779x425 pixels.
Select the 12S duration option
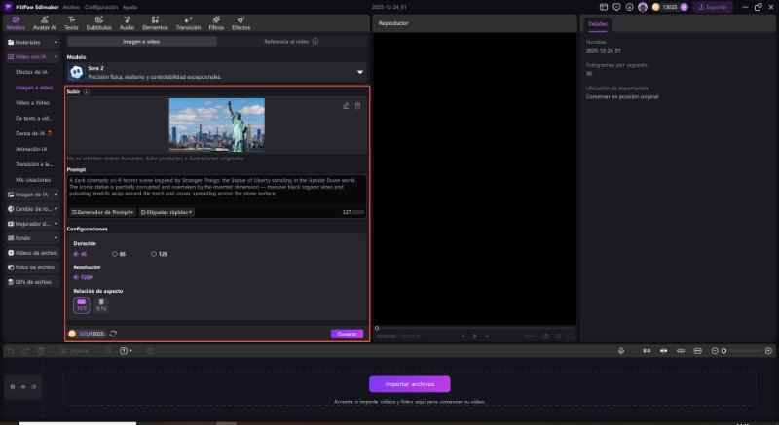(160, 254)
